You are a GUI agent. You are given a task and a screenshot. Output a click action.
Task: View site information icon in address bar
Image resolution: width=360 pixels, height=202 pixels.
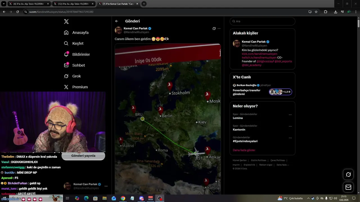[26, 12]
